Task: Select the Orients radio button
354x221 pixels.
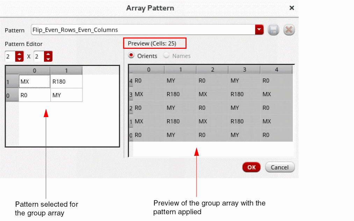Action: tap(132, 56)
